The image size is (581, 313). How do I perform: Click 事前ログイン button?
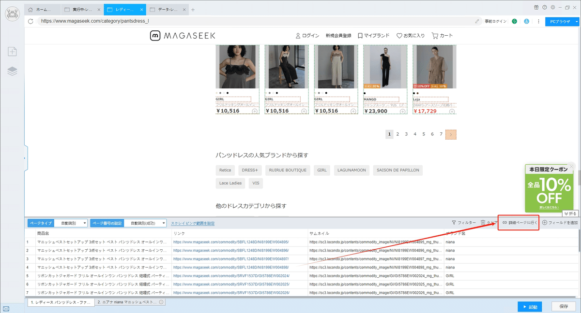495,21
